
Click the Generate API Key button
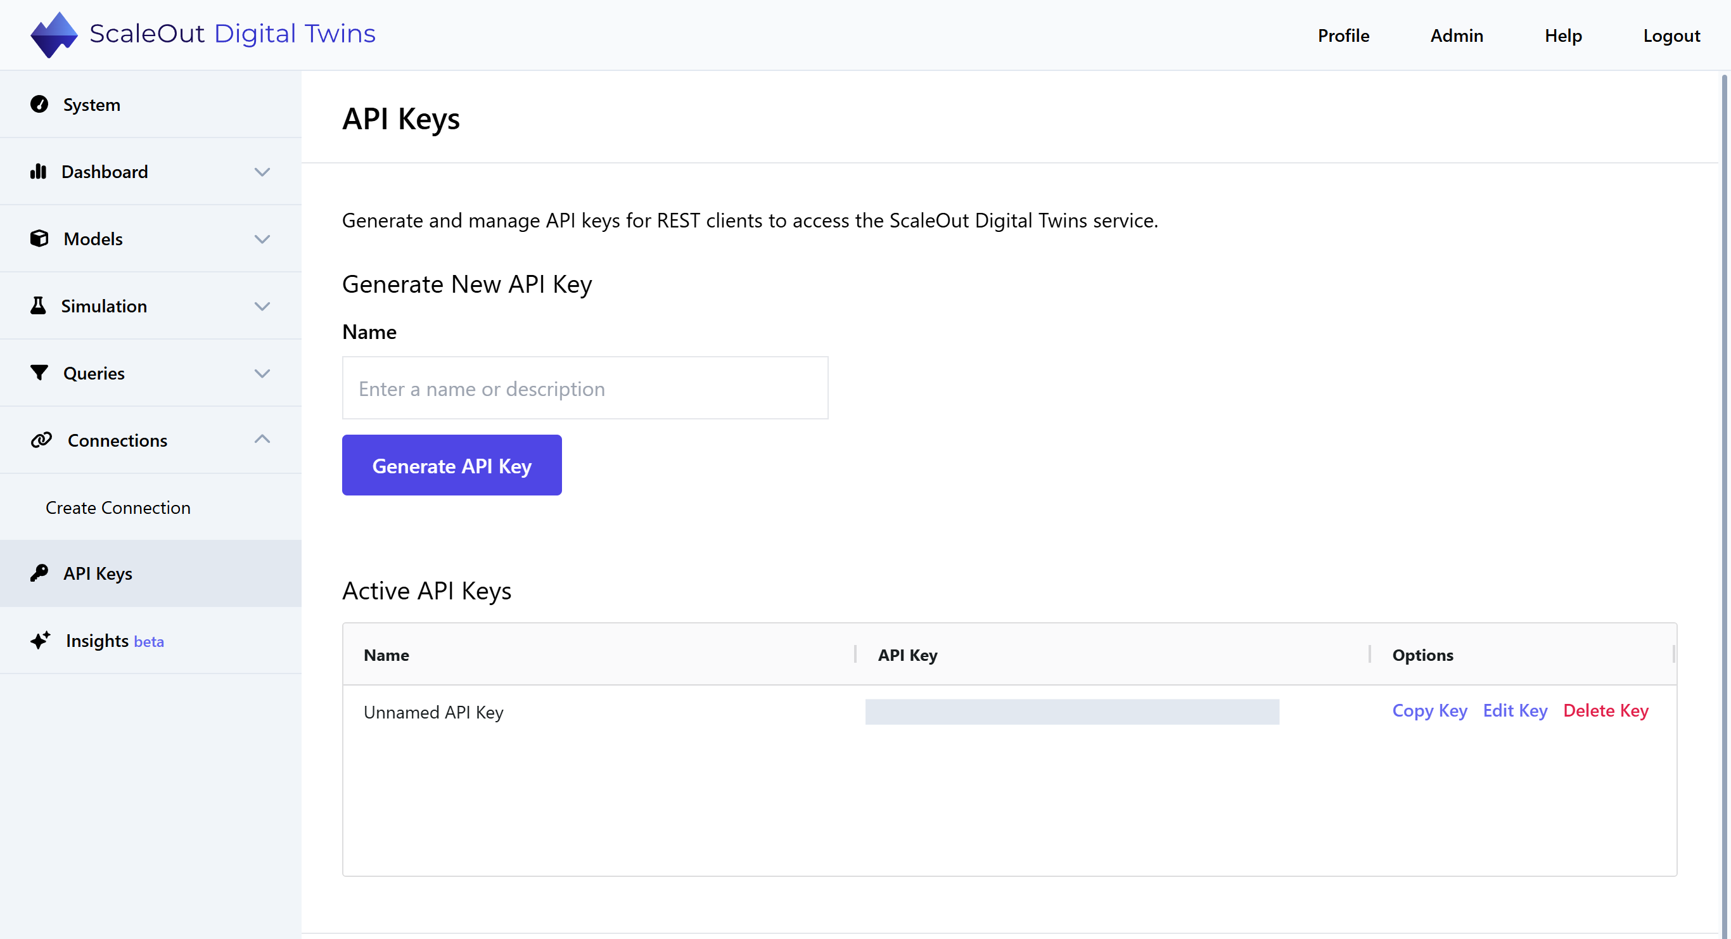coord(452,465)
